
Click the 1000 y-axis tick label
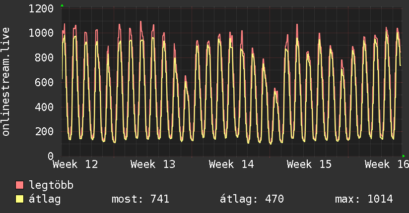coord(42,33)
